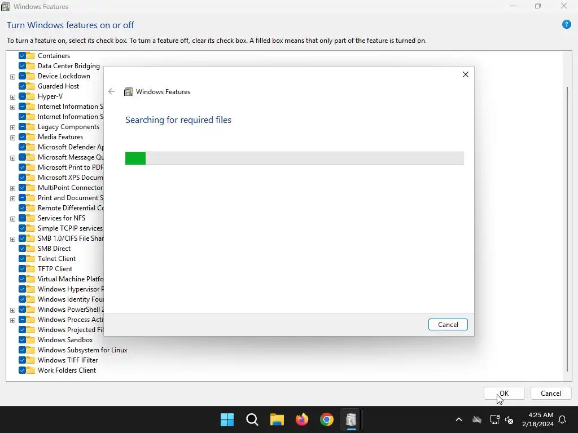578x433 pixels.
Task: Click OK in the main Windows Features window
Action: pyautogui.click(x=504, y=393)
